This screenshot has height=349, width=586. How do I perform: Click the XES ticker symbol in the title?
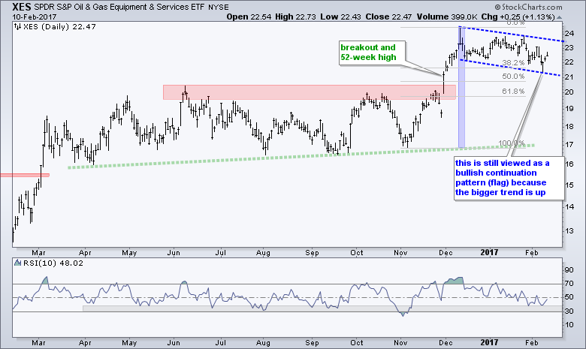[22, 7]
